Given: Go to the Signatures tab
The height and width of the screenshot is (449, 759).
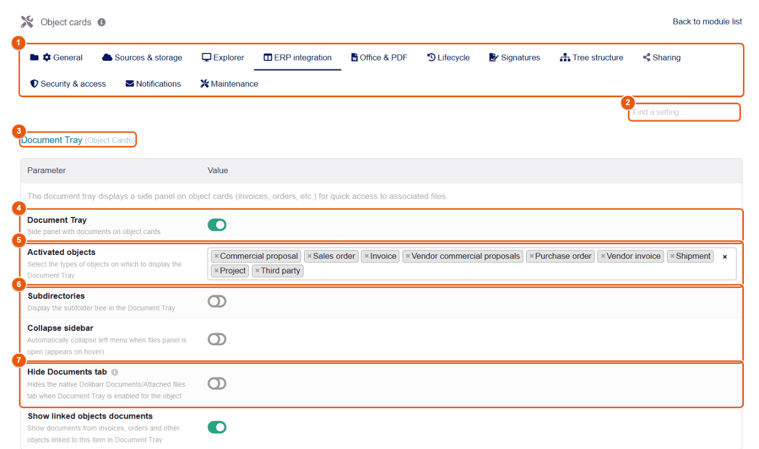Looking at the screenshot, I should (x=515, y=58).
